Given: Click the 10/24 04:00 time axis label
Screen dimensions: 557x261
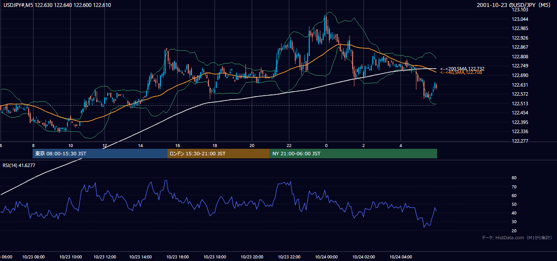Looking at the screenshot, I should [x=401, y=257].
